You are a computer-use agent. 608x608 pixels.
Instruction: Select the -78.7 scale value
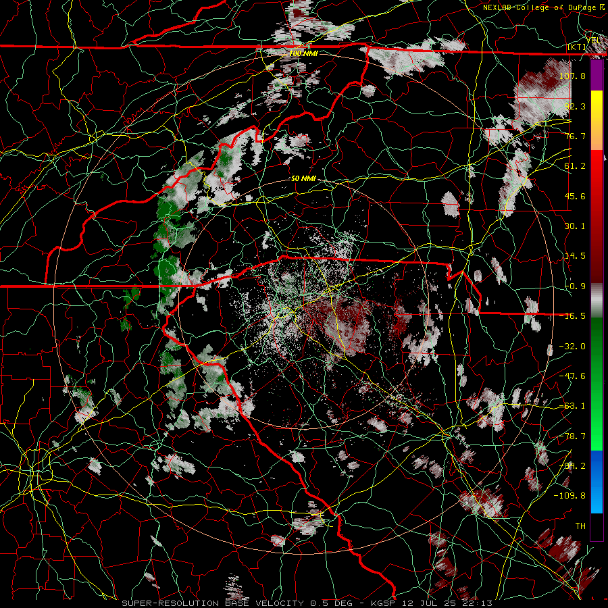[572, 436]
